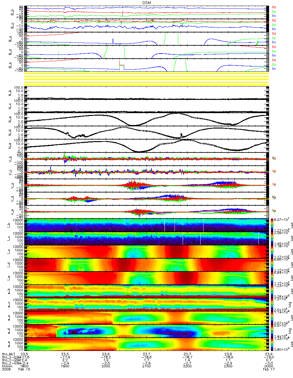The width and height of the screenshot is (293, 378).
Task: Click the i_d ion spectrogram panel
Action: click(146, 265)
